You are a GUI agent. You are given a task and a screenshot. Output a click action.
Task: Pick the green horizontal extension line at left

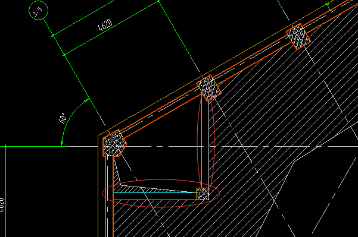click(34, 146)
